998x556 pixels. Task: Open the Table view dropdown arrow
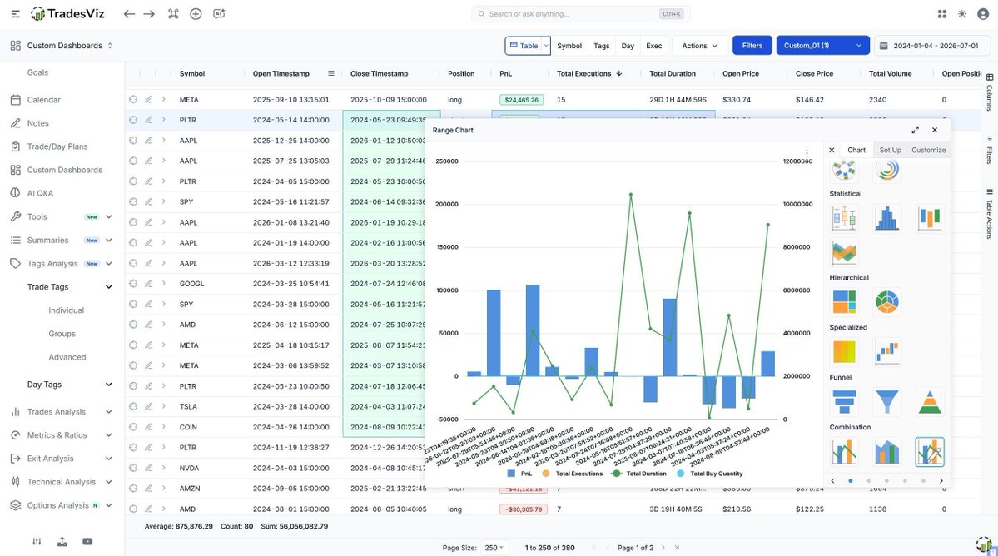545,46
